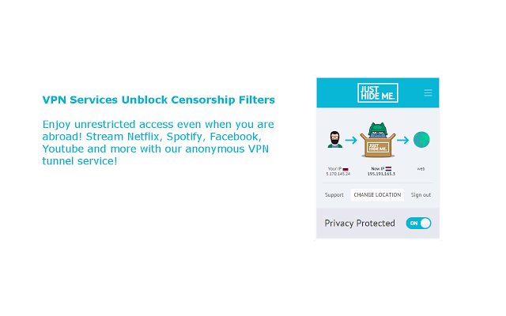Click the green globe web icon
This screenshot has width=506, height=316.
click(x=421, y=140)
